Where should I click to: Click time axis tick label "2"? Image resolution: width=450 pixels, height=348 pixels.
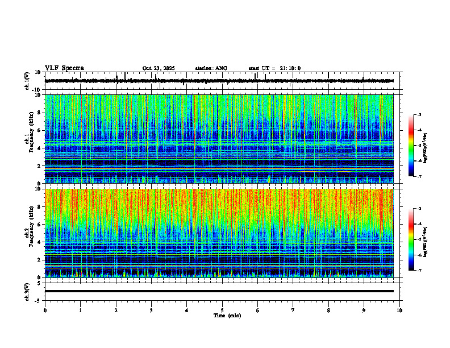[116, 310]
